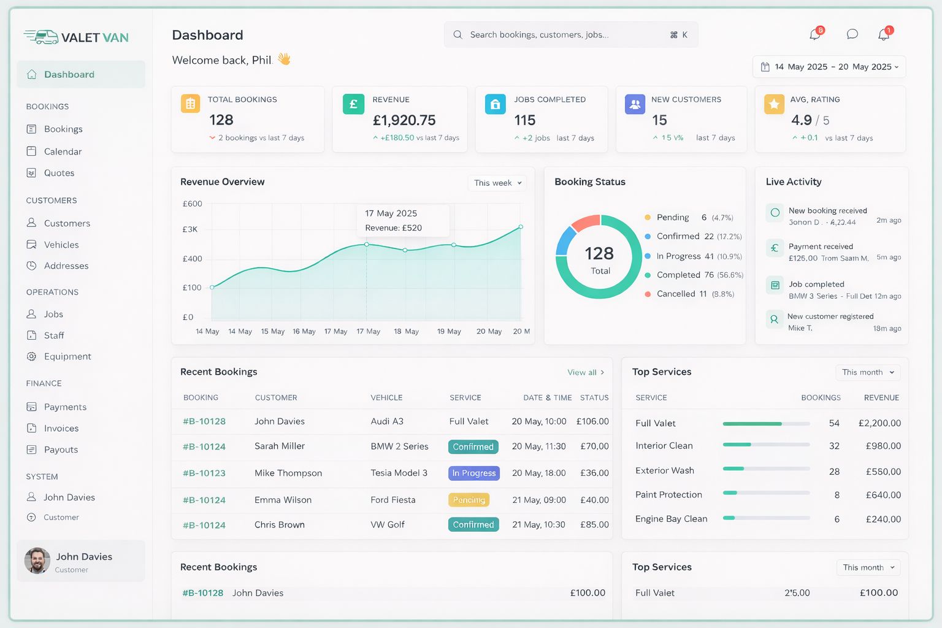Viewport: 942px width, 628px height.
Task: Click the Revenue pound sign icon
Action: tap(353, 104)
